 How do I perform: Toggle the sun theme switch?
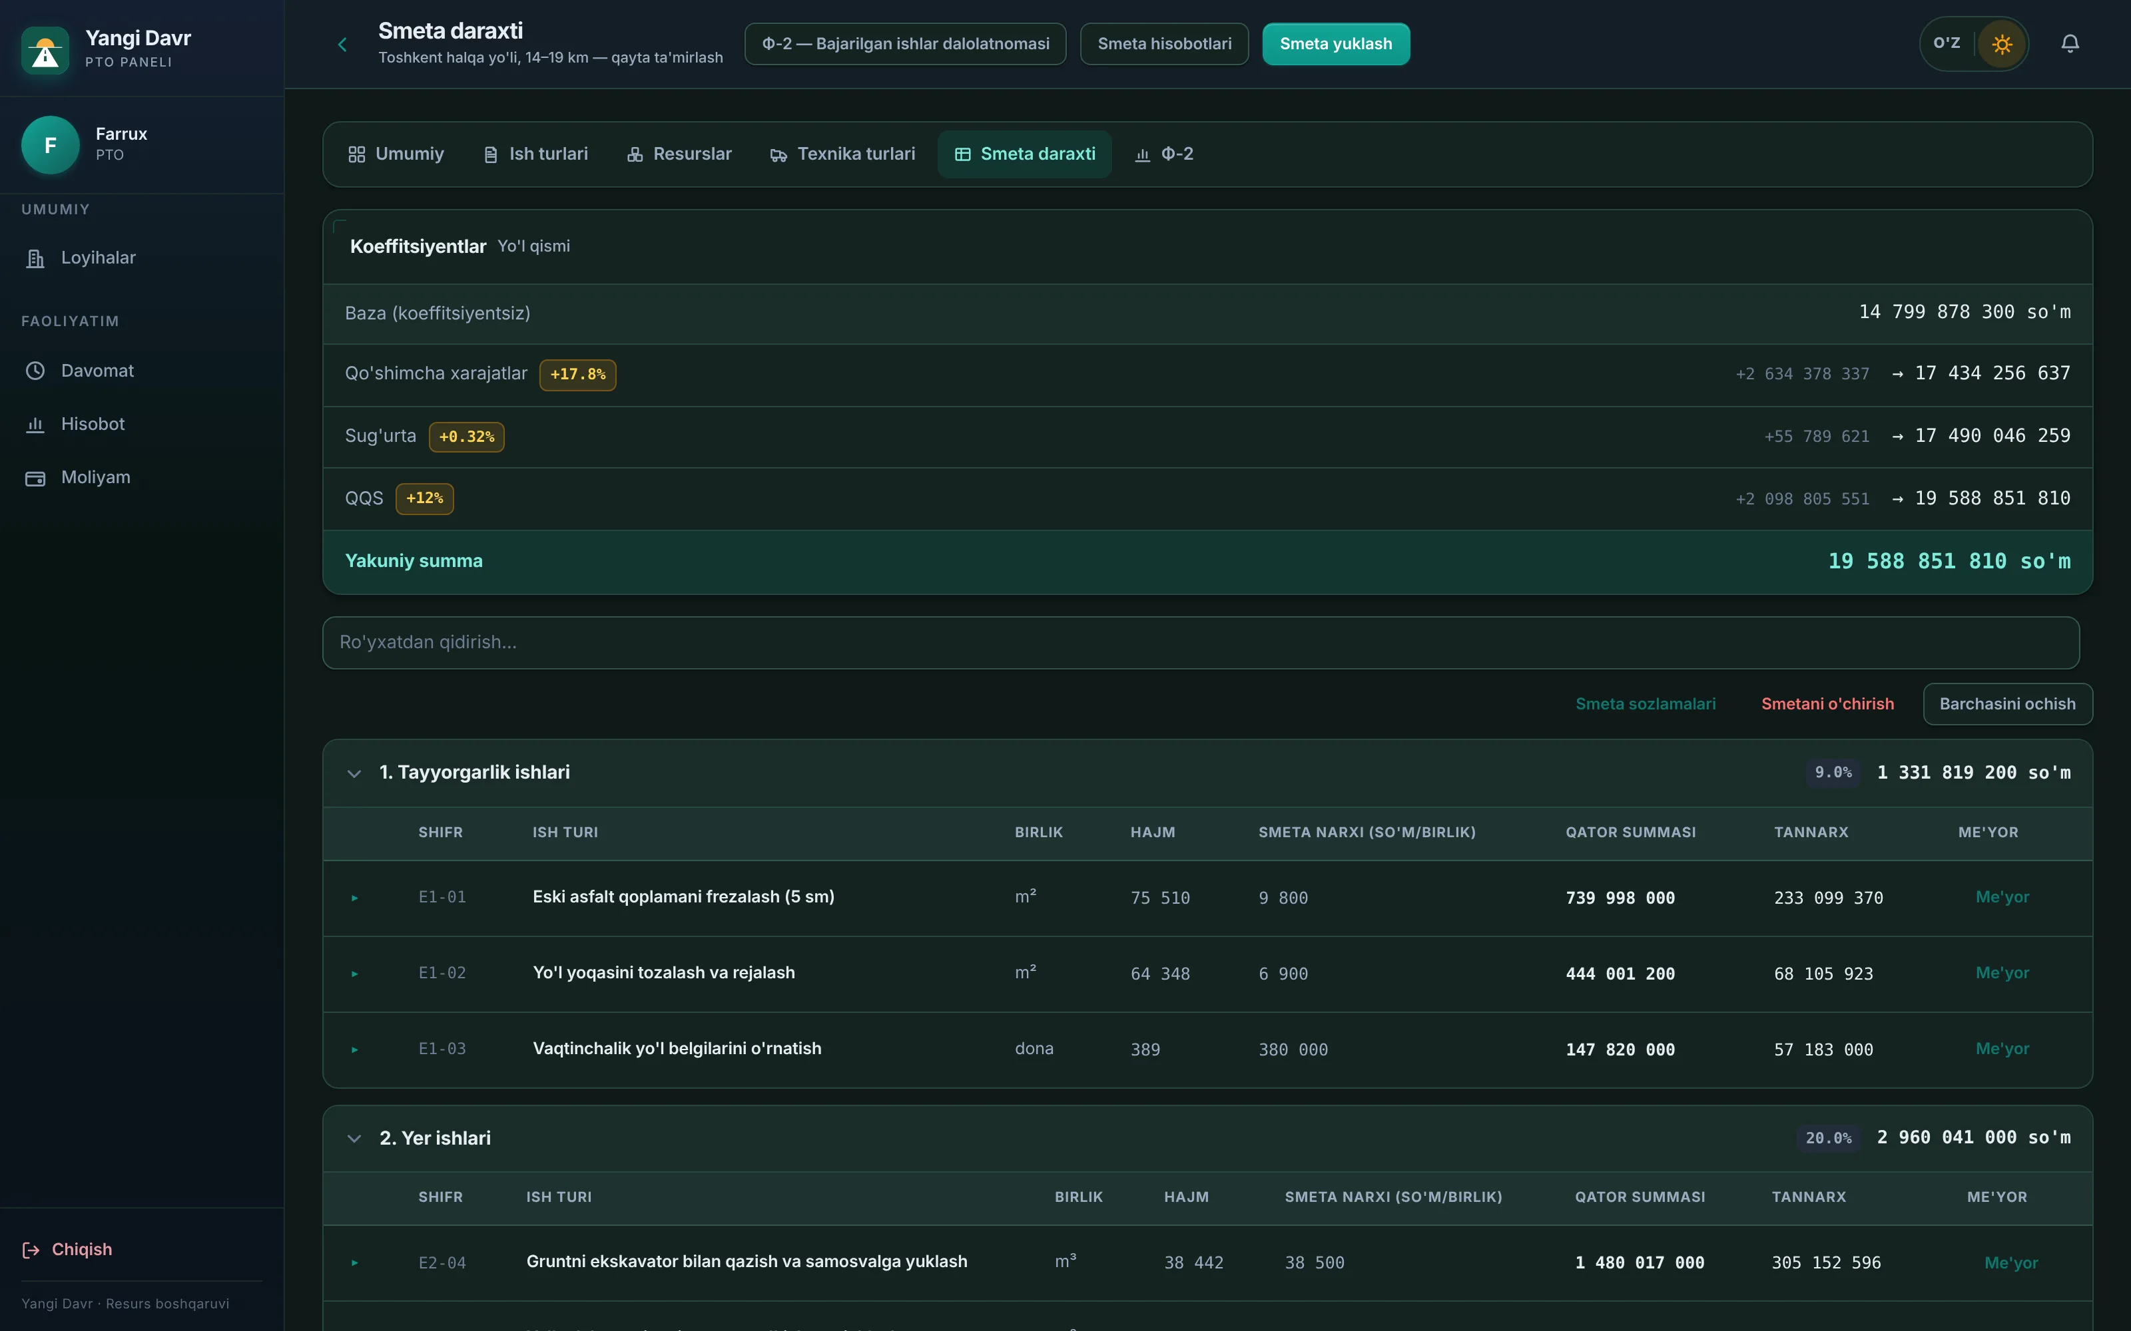pyautogui.click(x=2002, y=44)
